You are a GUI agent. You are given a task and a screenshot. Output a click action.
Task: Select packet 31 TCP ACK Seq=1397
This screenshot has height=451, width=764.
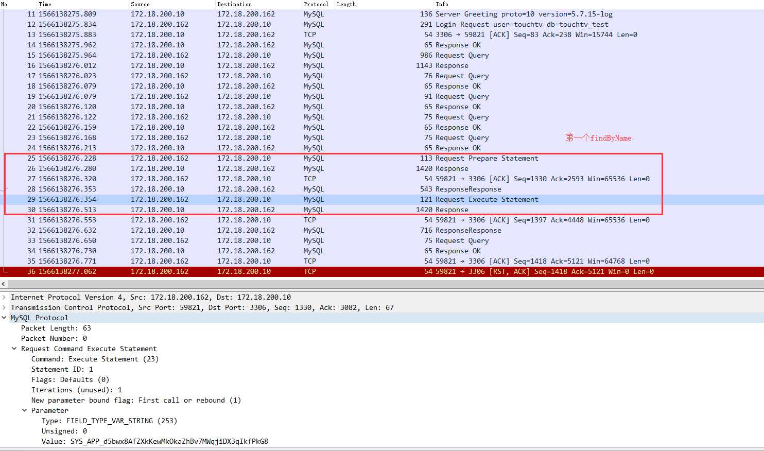click(x=382, y=220)
